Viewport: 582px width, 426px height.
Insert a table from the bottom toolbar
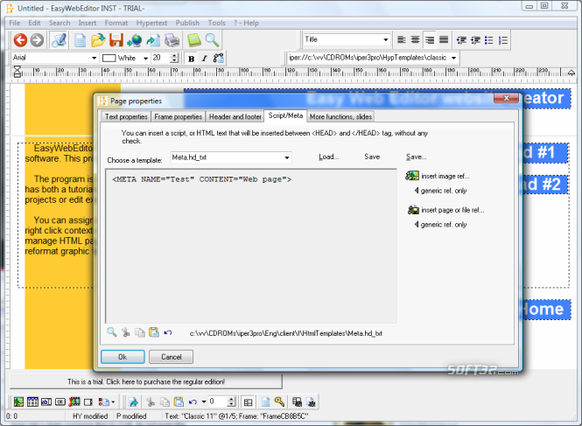coord(32,402)
